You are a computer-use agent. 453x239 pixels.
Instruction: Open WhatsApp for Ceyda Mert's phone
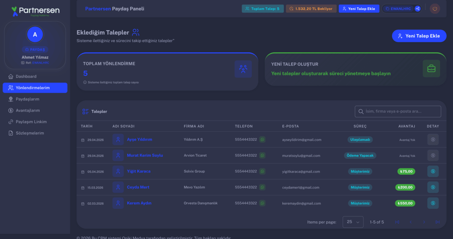[262, 187]
